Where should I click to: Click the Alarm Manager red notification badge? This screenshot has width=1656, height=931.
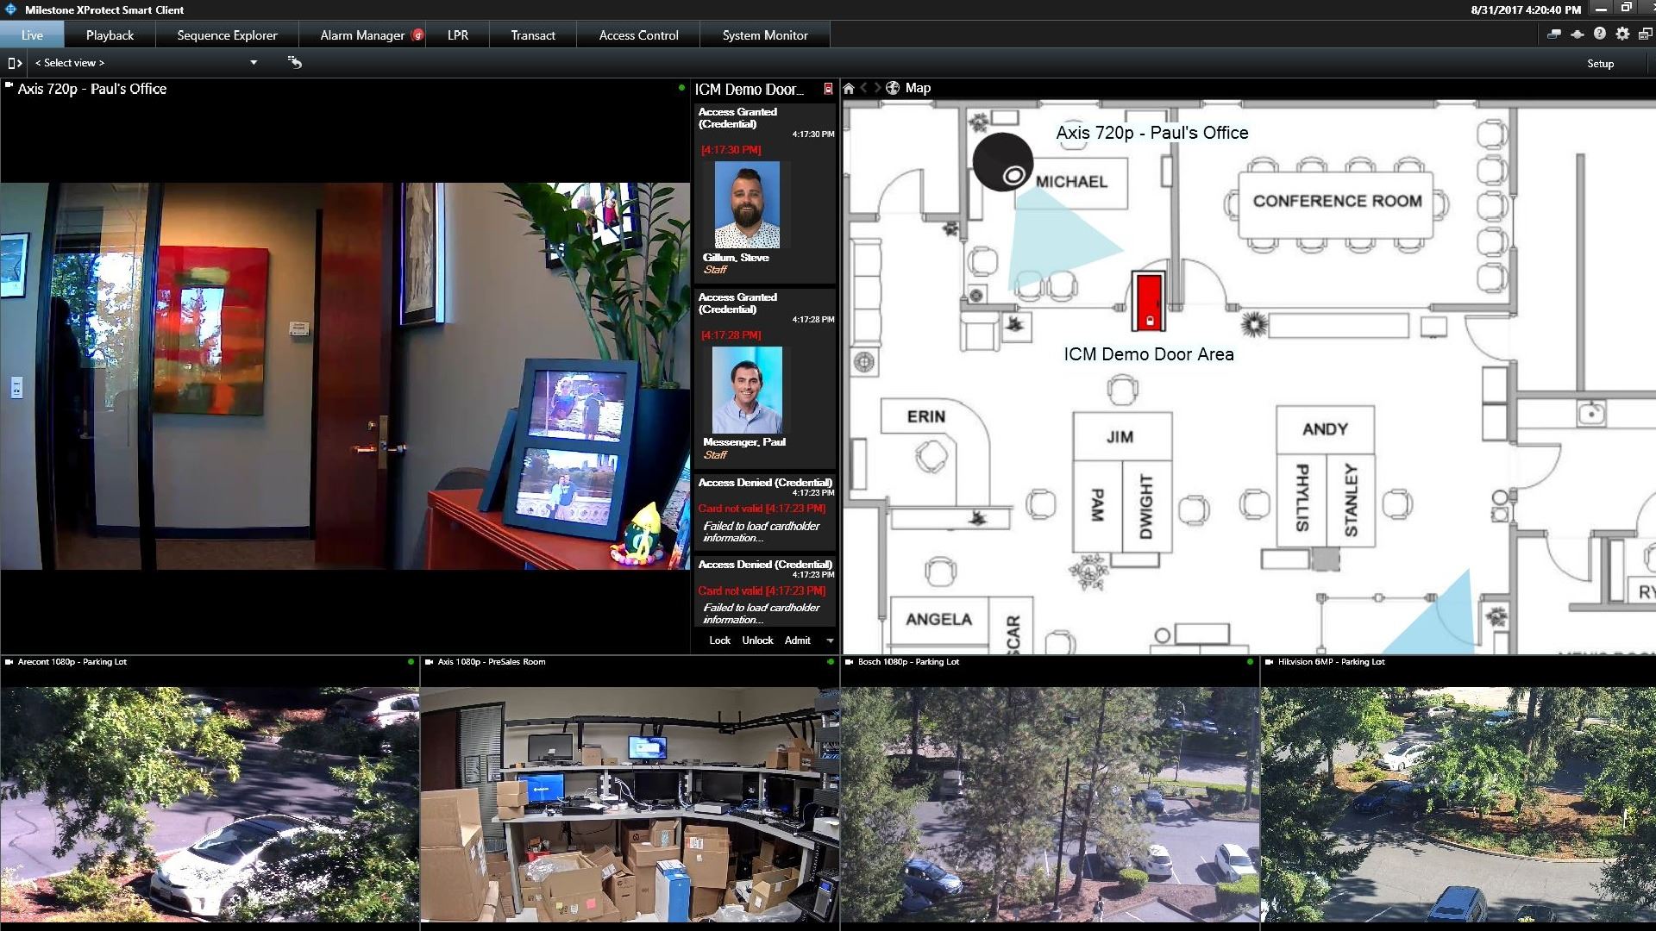tap(417, 35)
